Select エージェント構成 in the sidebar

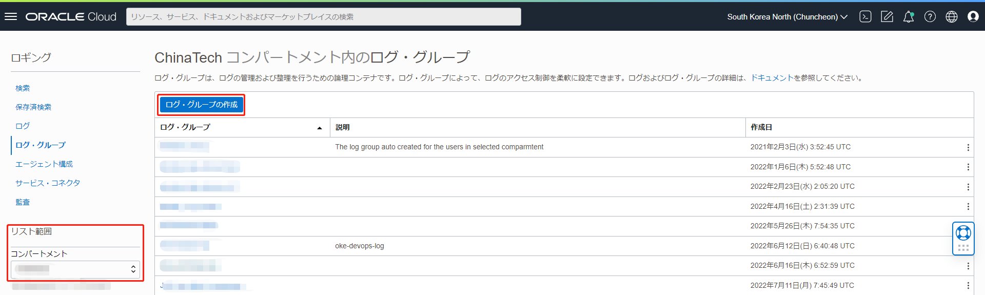44,164
